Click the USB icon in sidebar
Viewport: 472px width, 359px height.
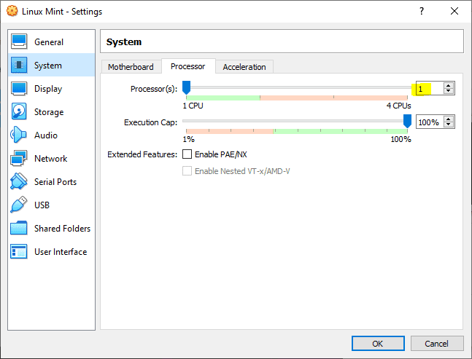20,205
